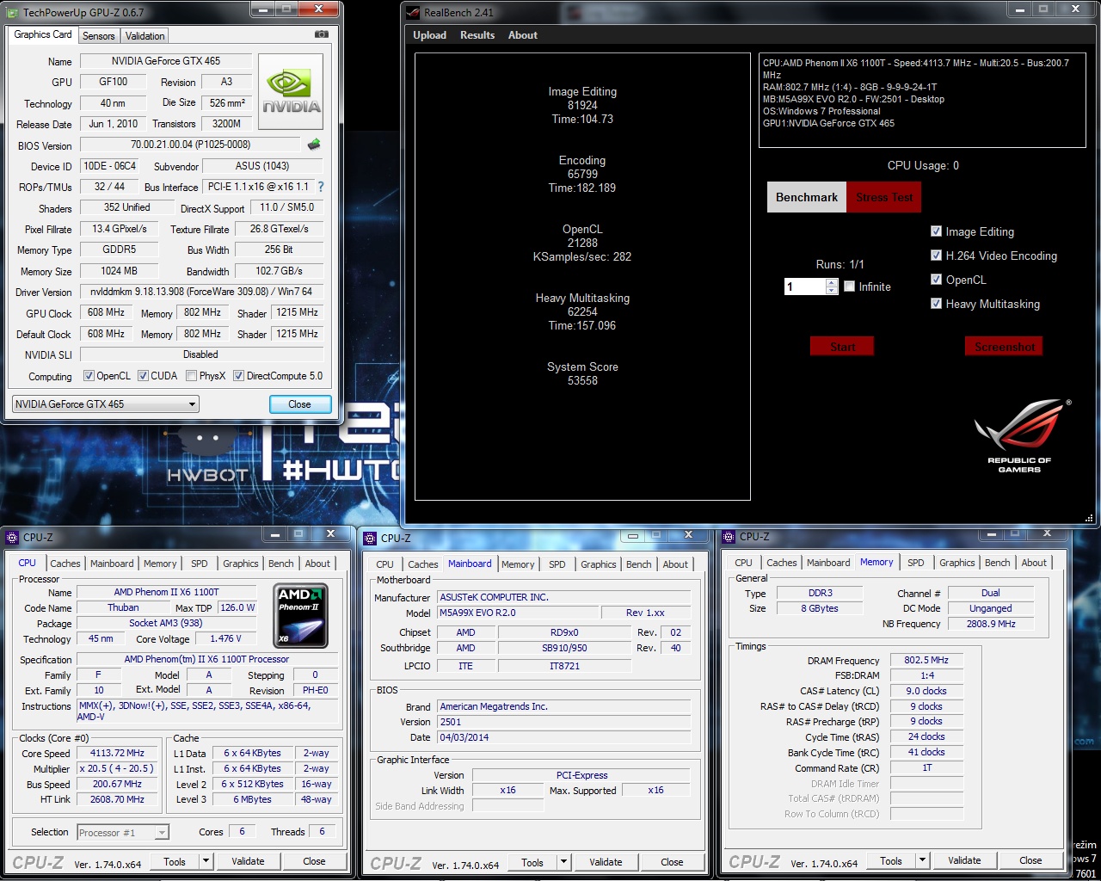
Task: Click the CPU-Z Mainboard window title icon
Action: coord(371,538)
